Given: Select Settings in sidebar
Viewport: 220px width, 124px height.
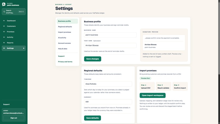Looking at the screenshot, I should pos(14,48).
